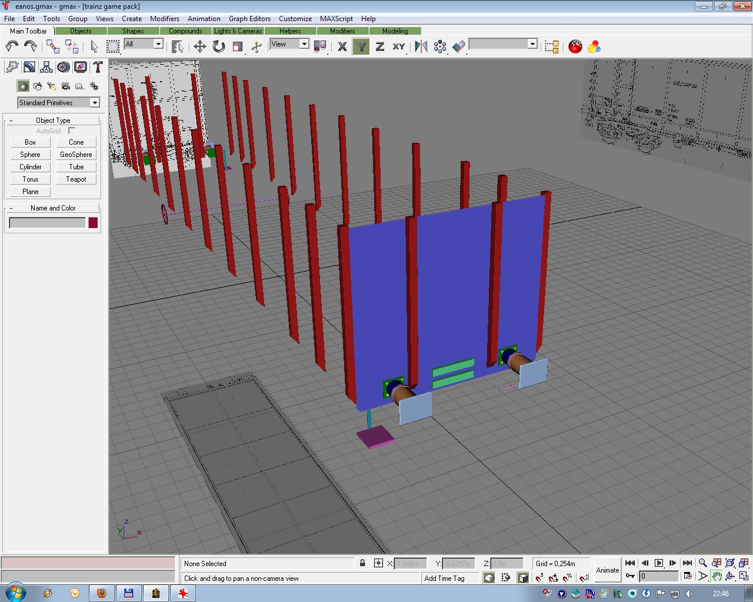Toggle the 3D Snap magnet

point(539,578)
